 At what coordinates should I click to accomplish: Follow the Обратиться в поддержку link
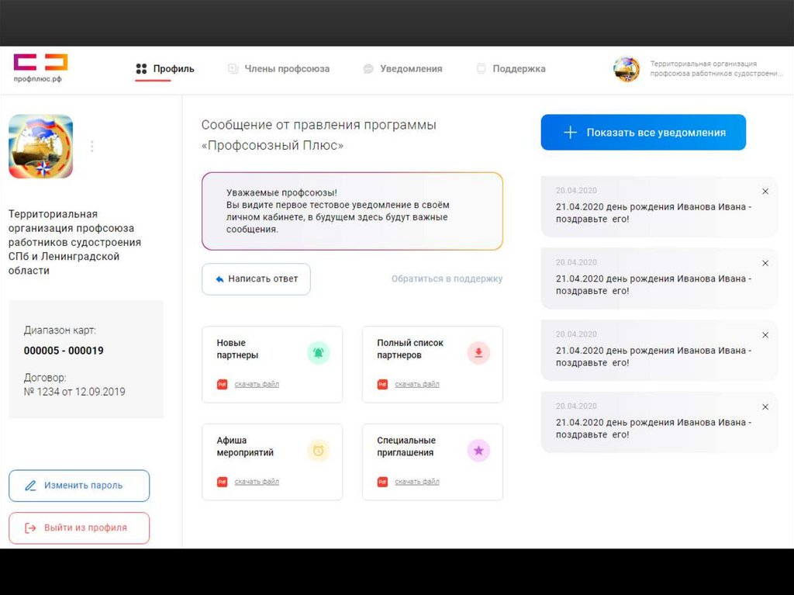click(447, 278)
